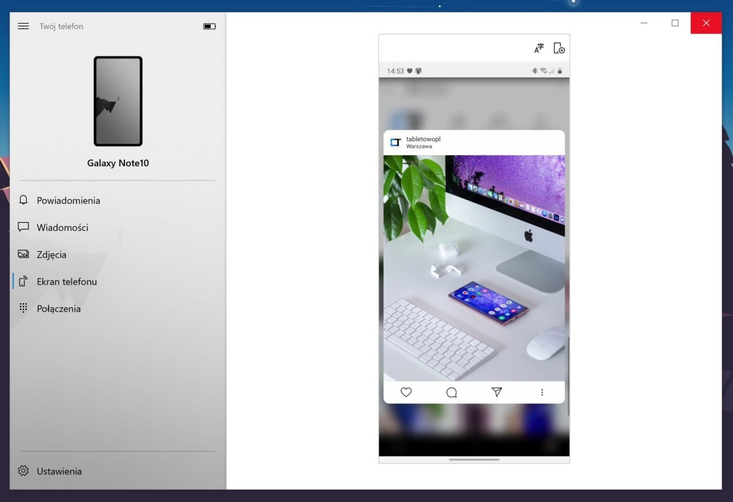Screen dimensions: 733x502
Task: Open the tabletowopl username link
Action: (423, 139)
